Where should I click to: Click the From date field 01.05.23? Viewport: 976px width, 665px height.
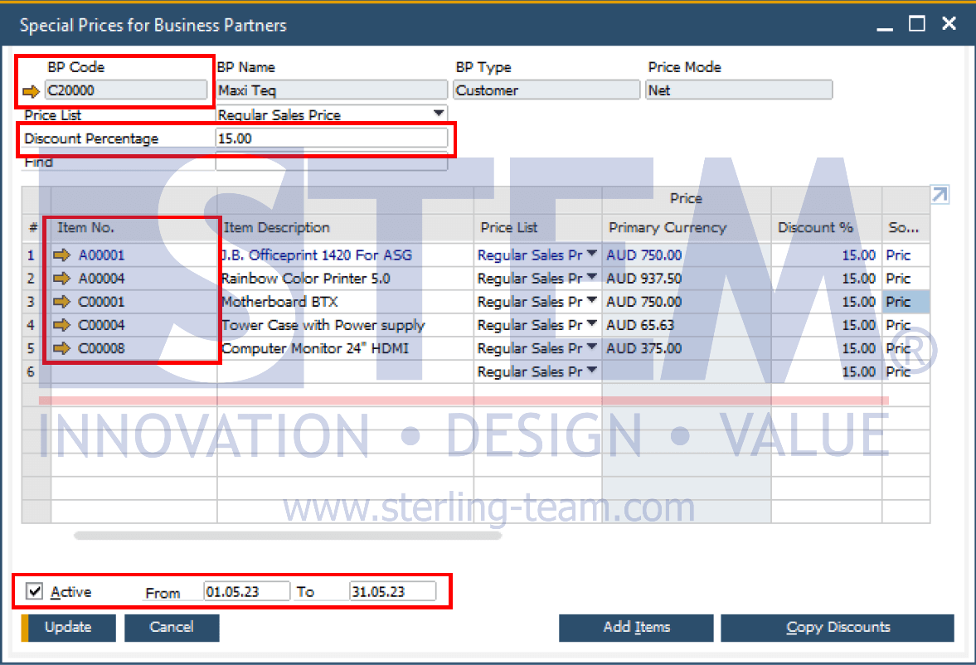pyautogui.click(x=246, y=591)
